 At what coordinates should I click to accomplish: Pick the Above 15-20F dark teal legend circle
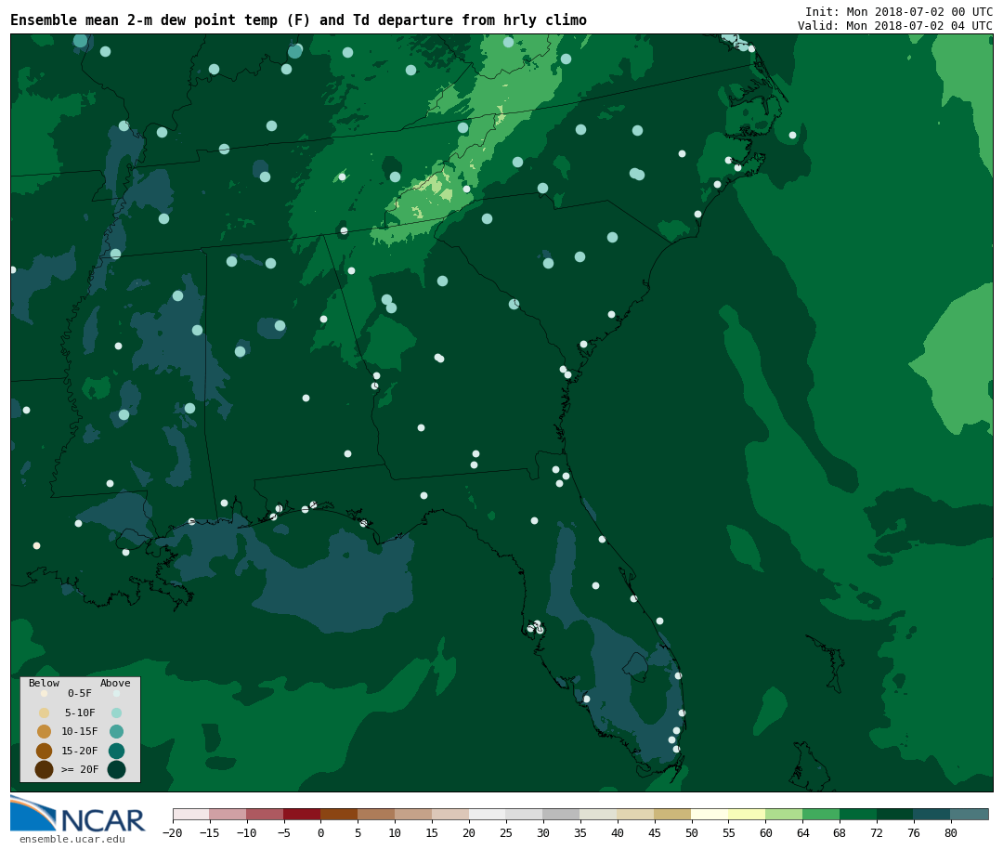click(x=116, y=751)
